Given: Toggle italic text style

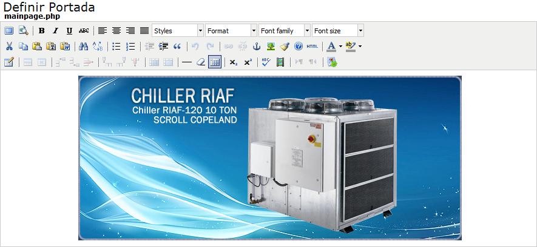Looking at the screenshot, I should click(x=55, y=31).
